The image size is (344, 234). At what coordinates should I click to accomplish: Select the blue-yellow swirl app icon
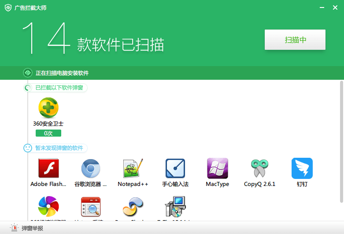pyautogui.click(x=133, y=206)
